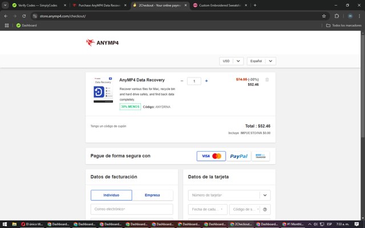Select Visa Mastercard payment method

(x=211, y=156)
